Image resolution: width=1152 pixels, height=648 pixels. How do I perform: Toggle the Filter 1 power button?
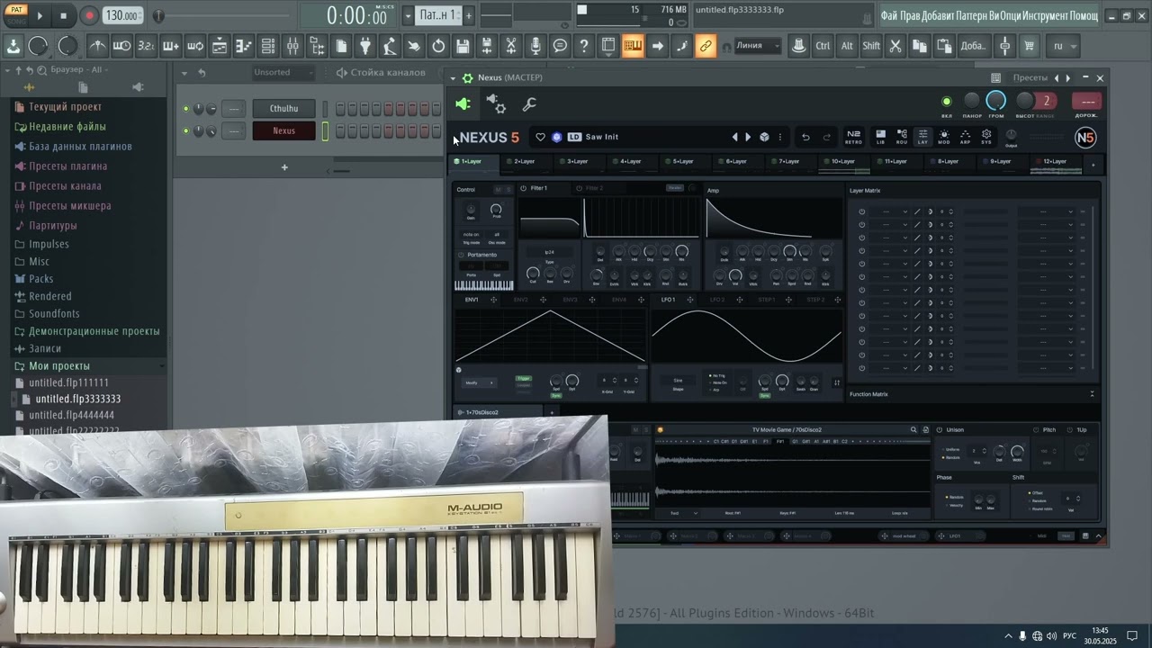[x=523, y=188]
